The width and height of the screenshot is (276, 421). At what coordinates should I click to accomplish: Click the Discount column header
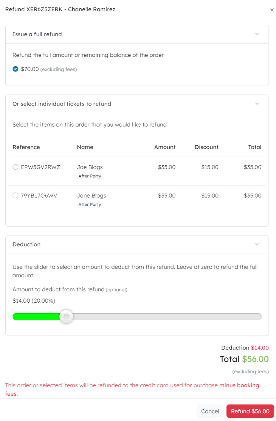(x=206, y=147)
